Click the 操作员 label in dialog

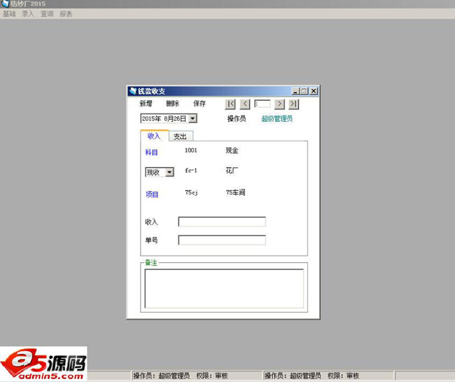237,118
